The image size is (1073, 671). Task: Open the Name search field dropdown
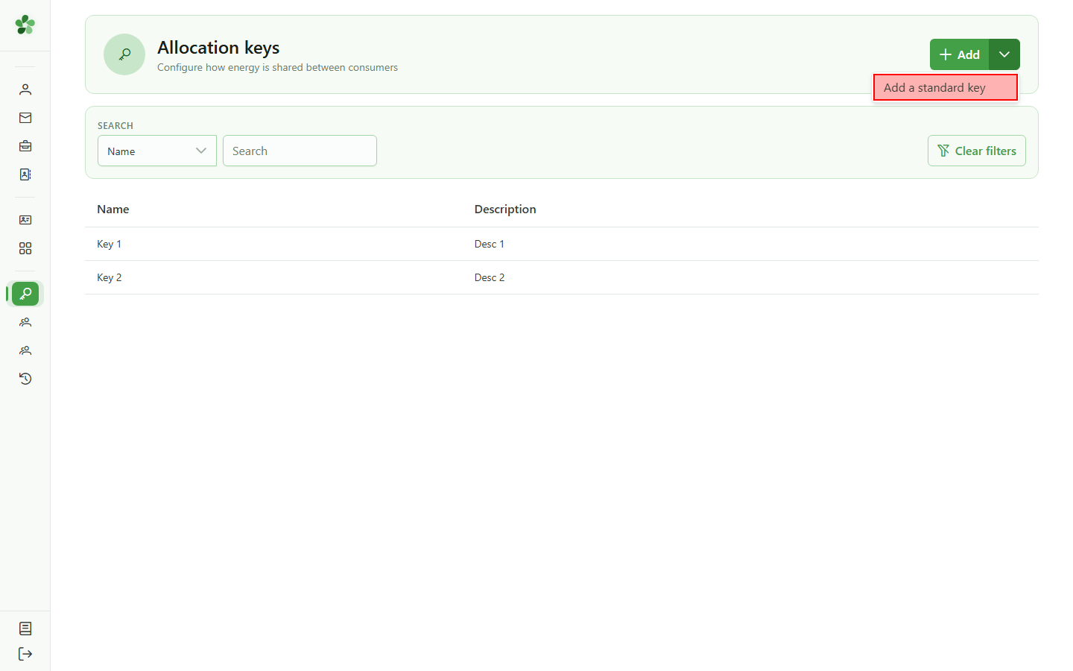point(157,151)
